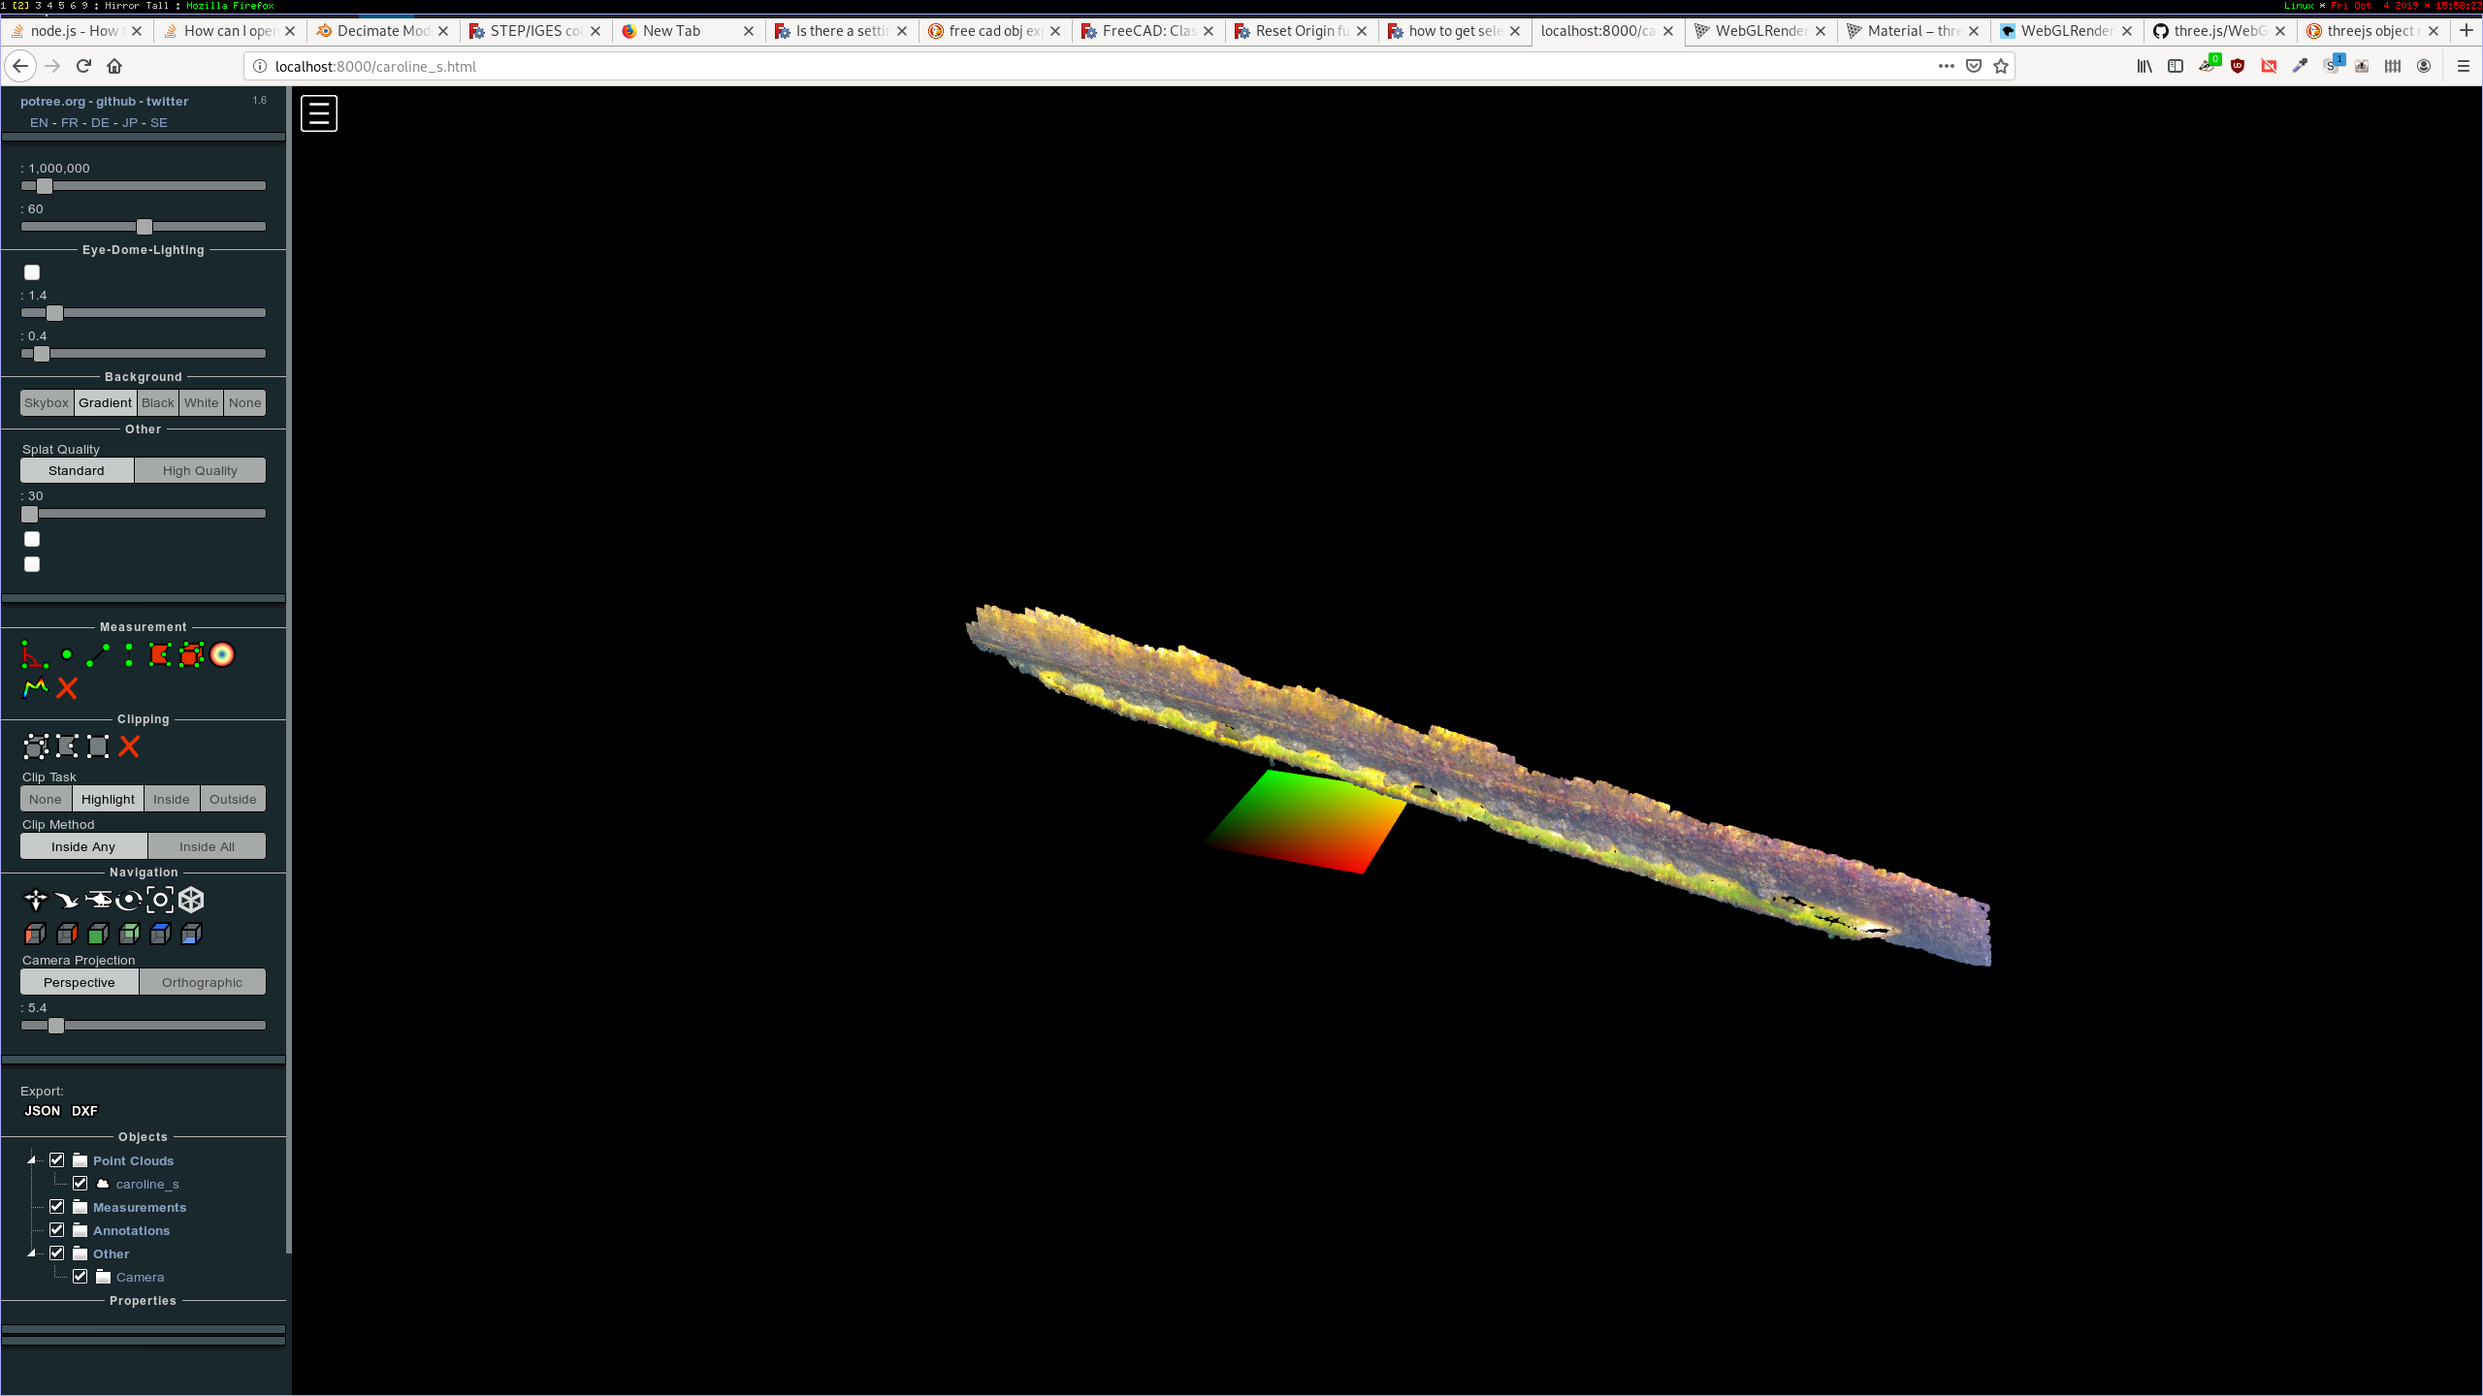Select the distance measurement tool
The height and width of the screenshot is (1396, 2483).
click(x=96, y=655)
